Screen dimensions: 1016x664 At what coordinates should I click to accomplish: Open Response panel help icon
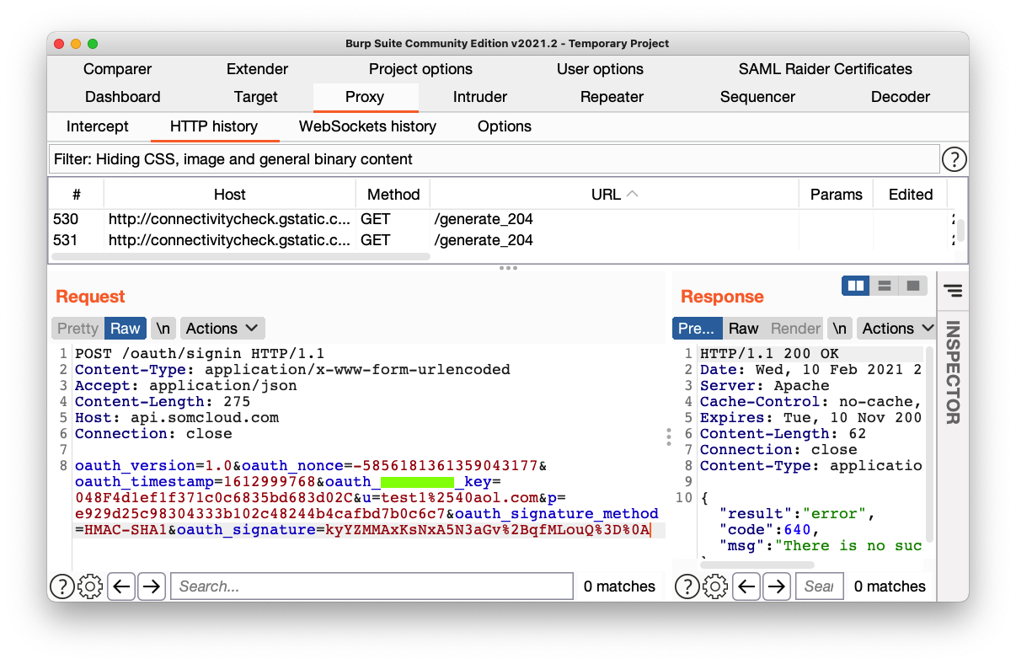pos(687,586)
